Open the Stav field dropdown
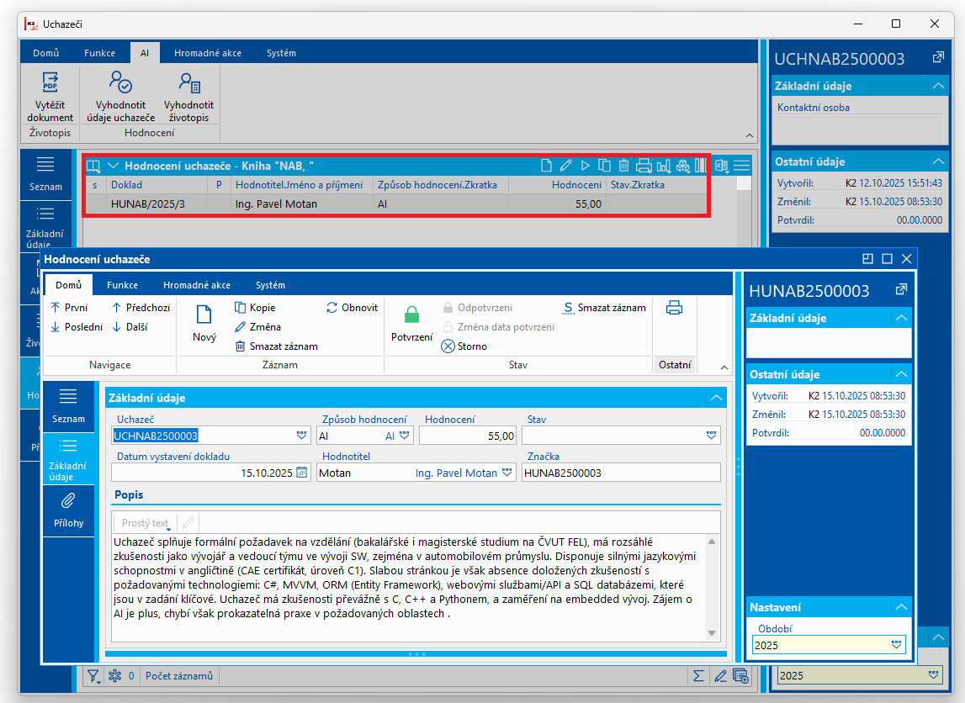Image resolution: width=965 pixels, height=703 pixels. (x=712, y=436)
